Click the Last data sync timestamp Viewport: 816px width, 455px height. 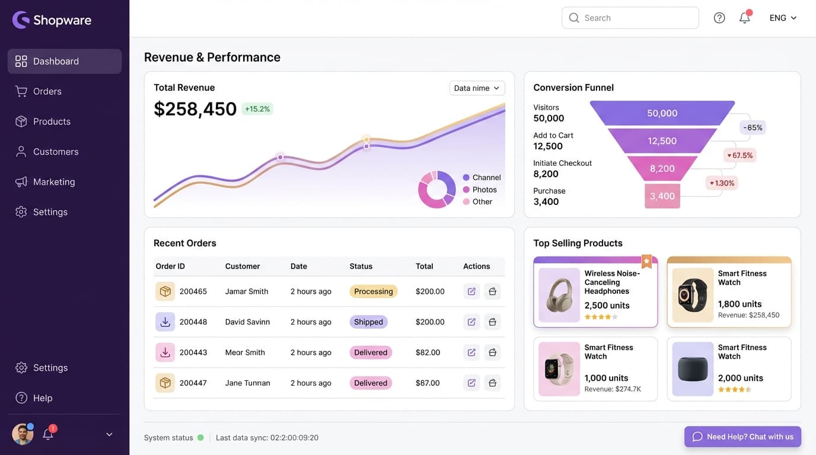(267, 438)
